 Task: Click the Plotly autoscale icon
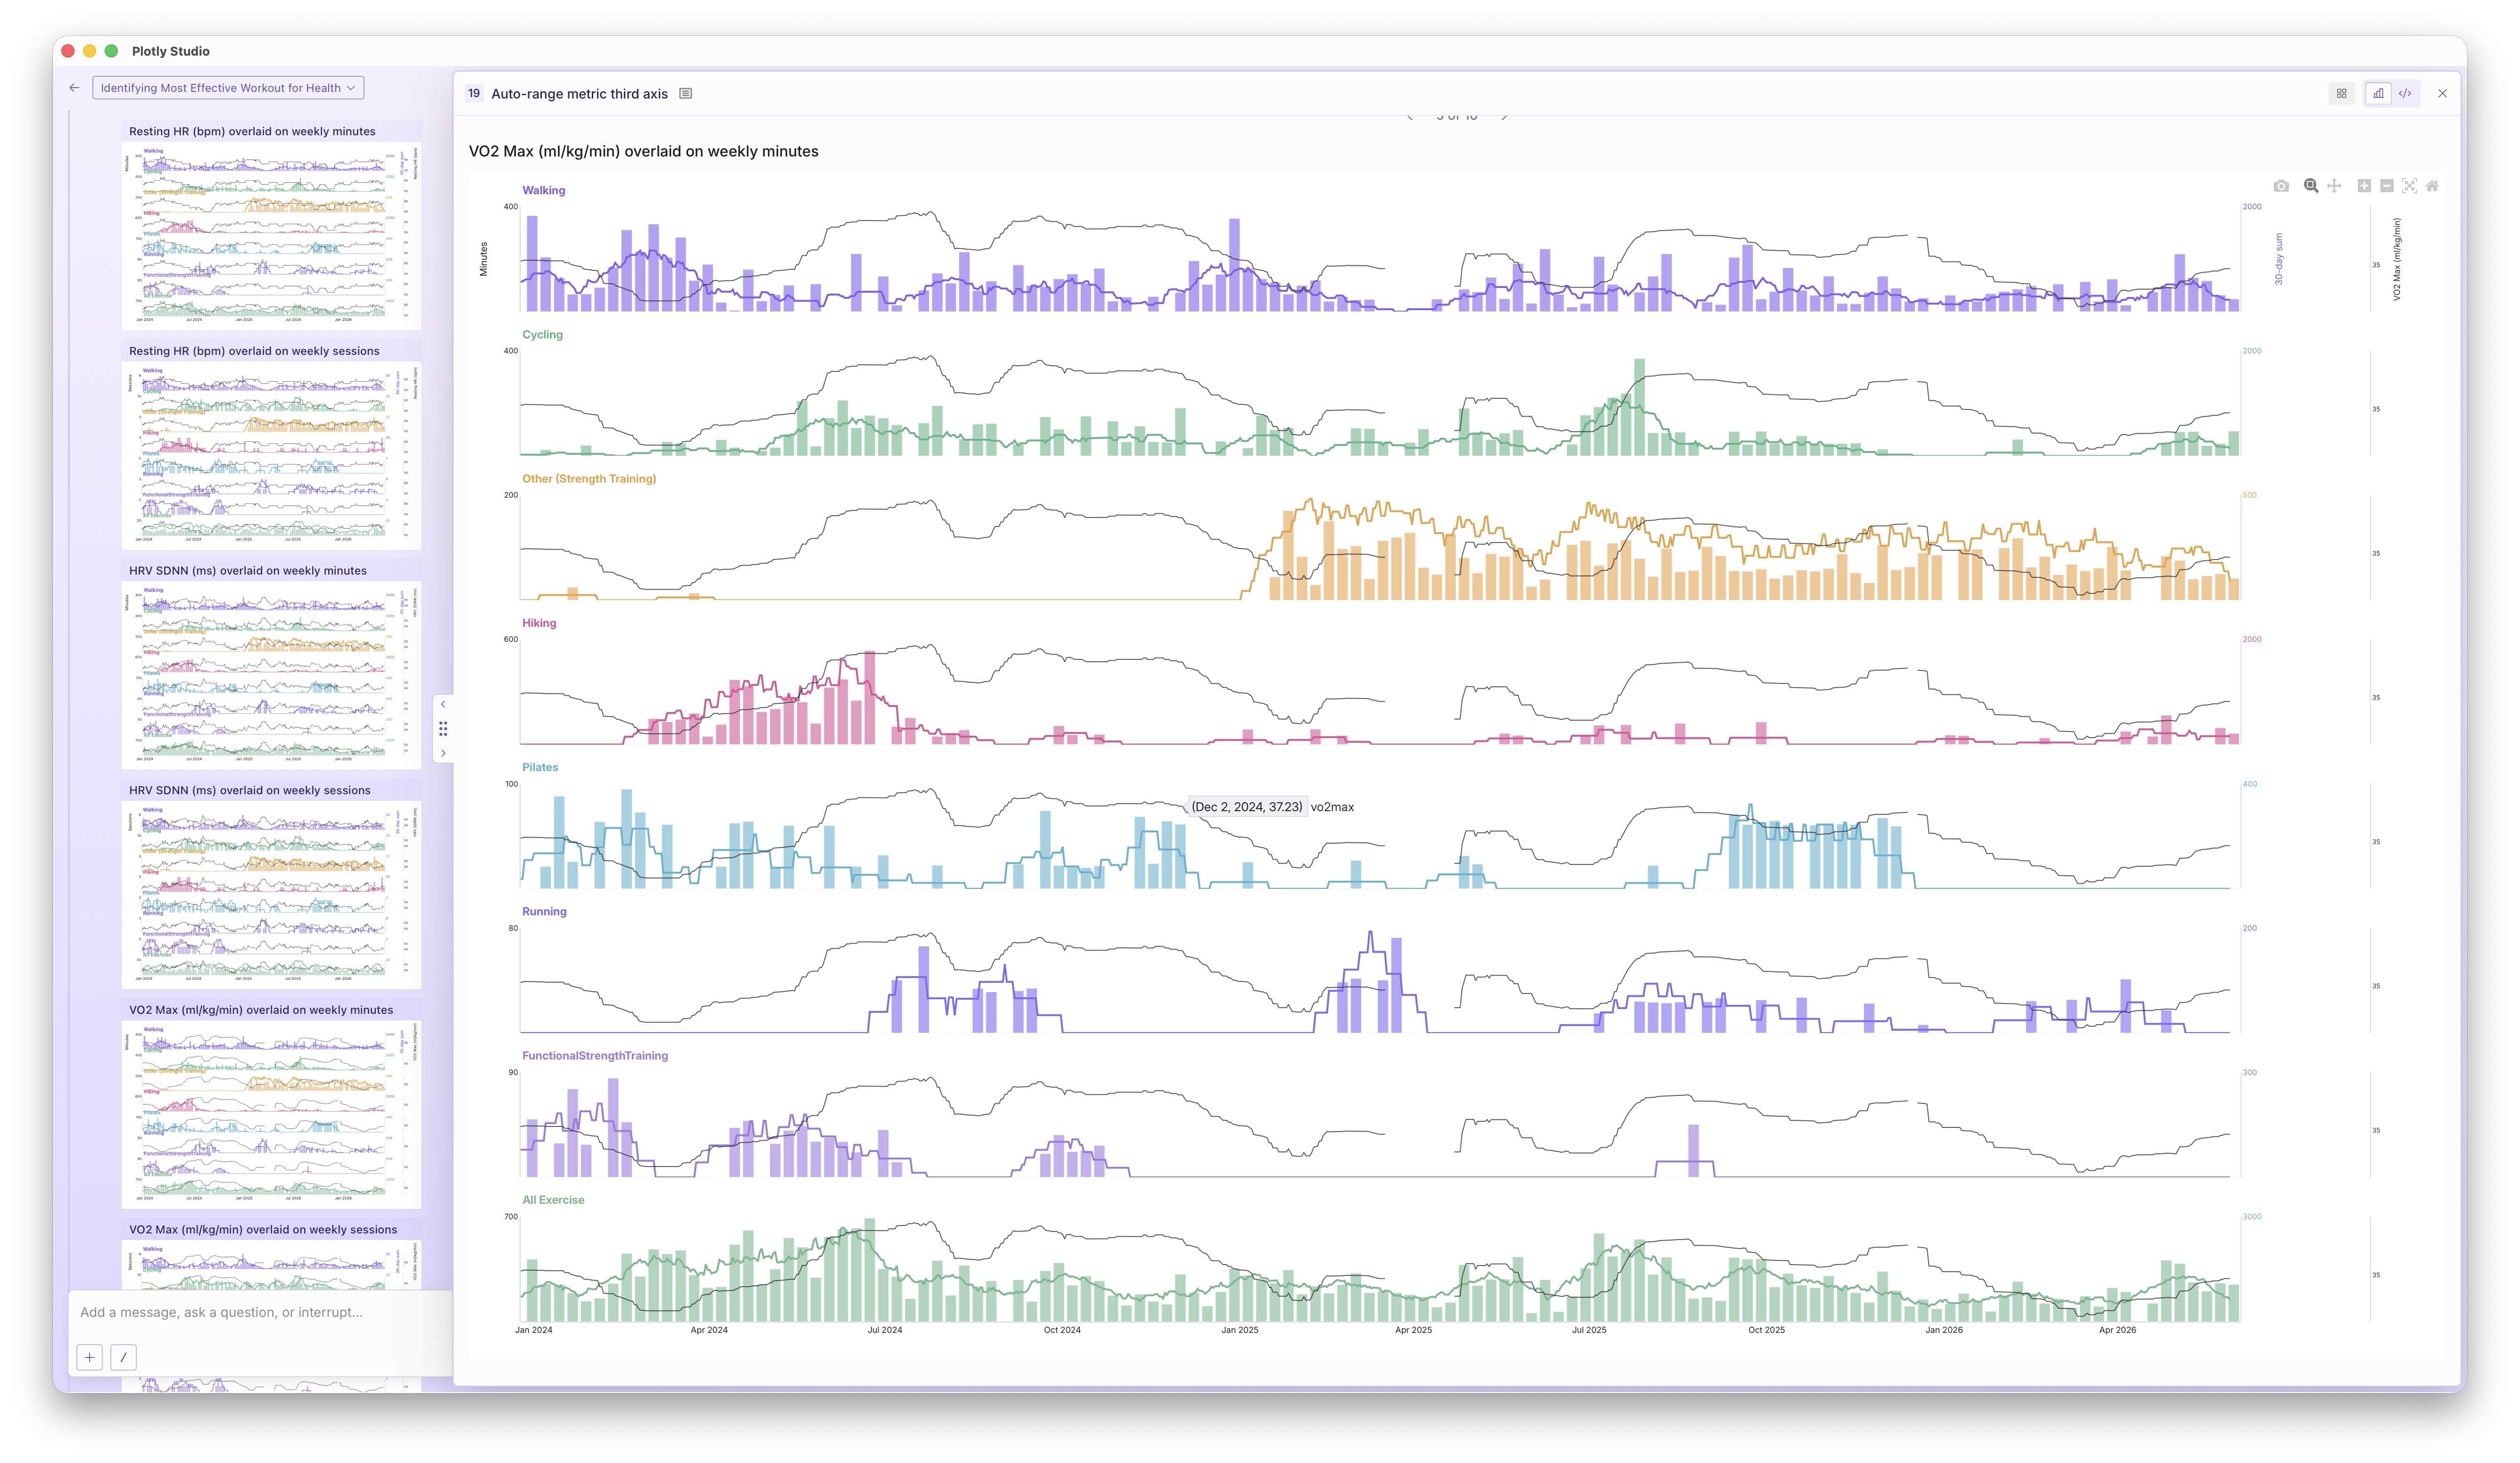tap(2410, 186)
